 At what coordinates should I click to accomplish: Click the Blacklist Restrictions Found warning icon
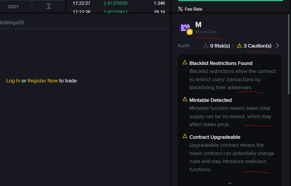pyautogui.click(x=185, y=62)
